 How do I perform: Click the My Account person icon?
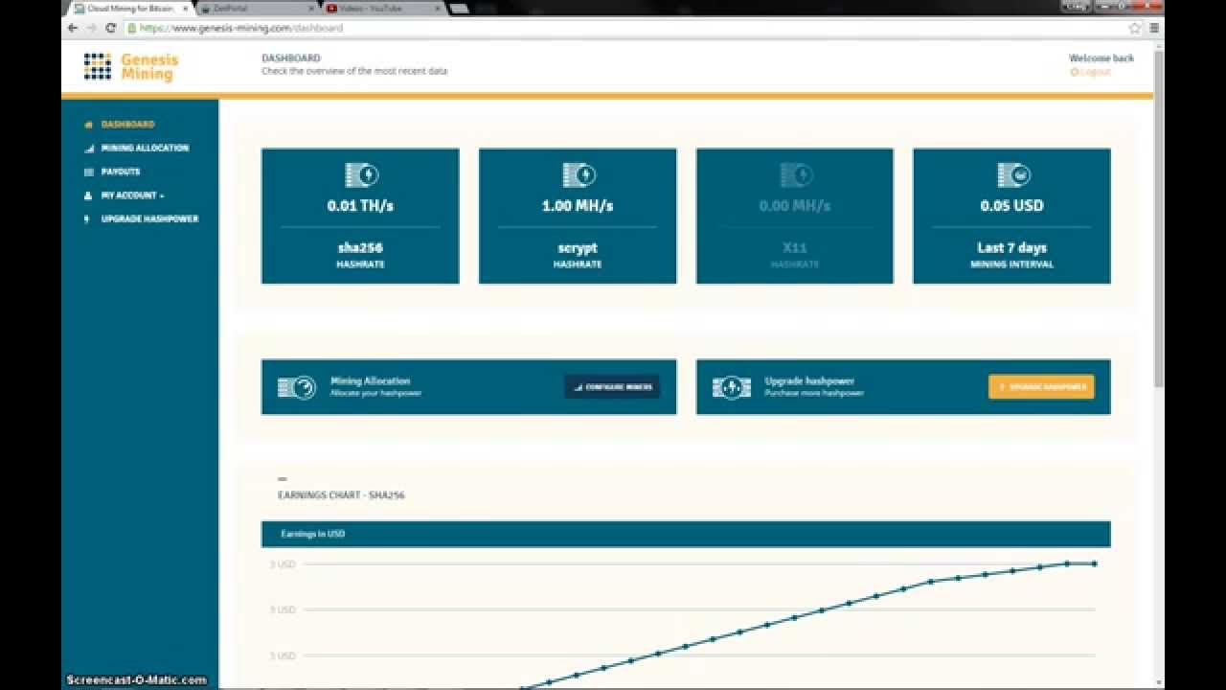pyautogui.click(x=89, y=195)
